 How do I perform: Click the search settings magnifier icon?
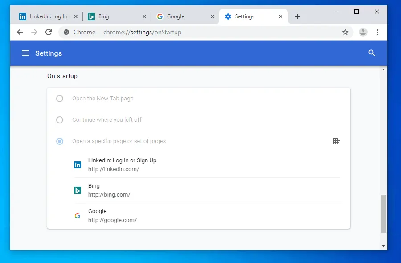[372, 53]
